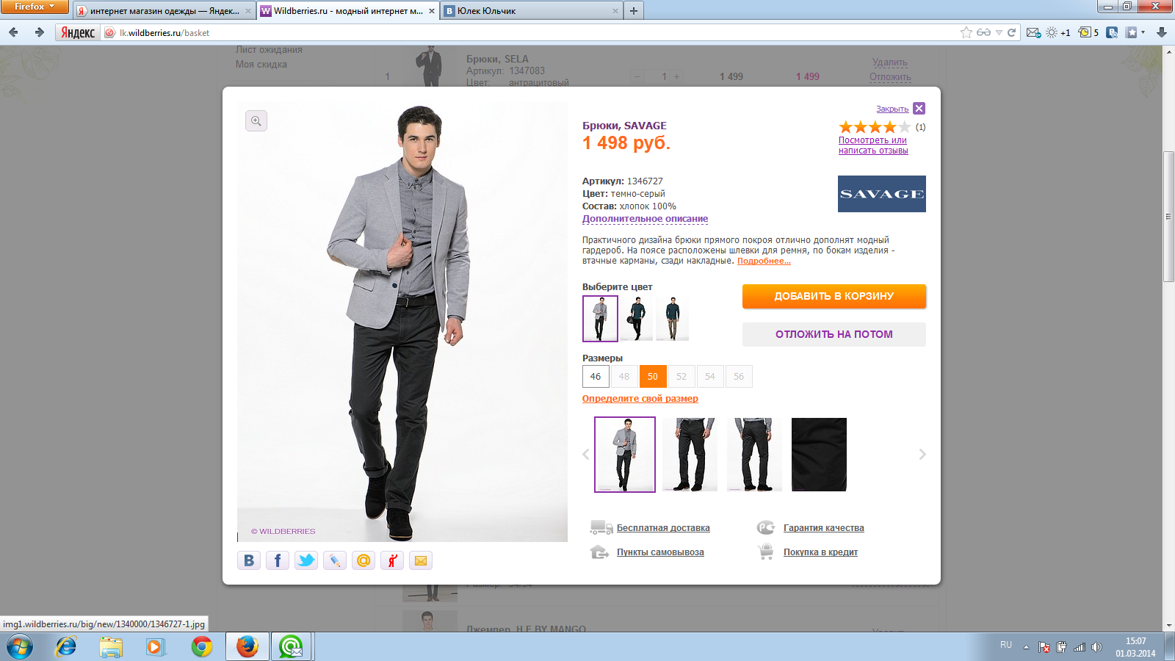Switch to Юлек Юльчик VK tab
Screen dimensions: 1175x661
tap(532, 11)
